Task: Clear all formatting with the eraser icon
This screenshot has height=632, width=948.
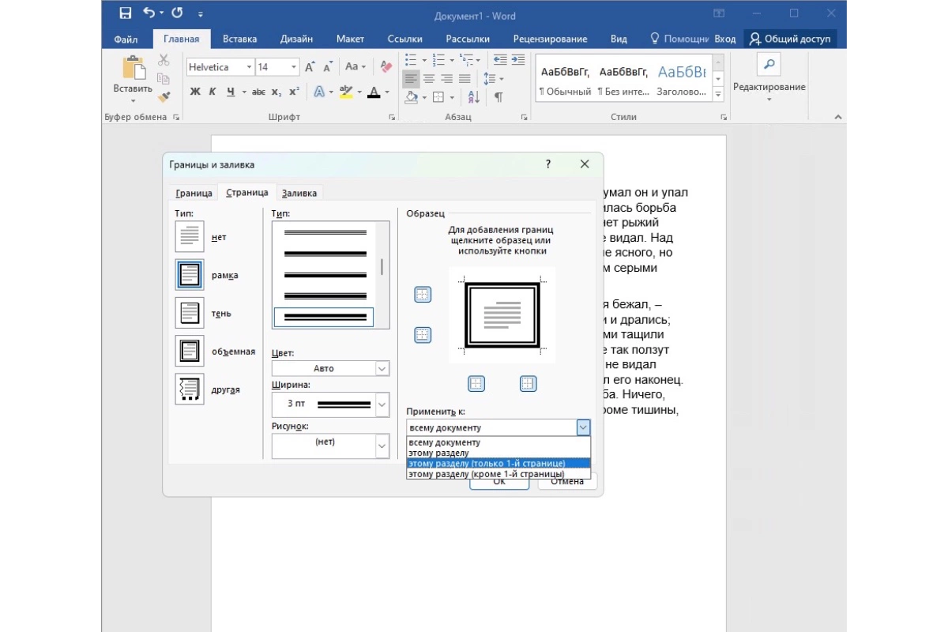Action: tap(386, 67)
